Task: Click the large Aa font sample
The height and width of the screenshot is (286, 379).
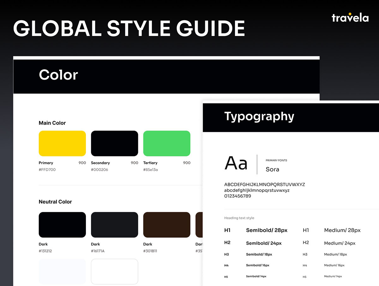Action: tap(236, 164)
